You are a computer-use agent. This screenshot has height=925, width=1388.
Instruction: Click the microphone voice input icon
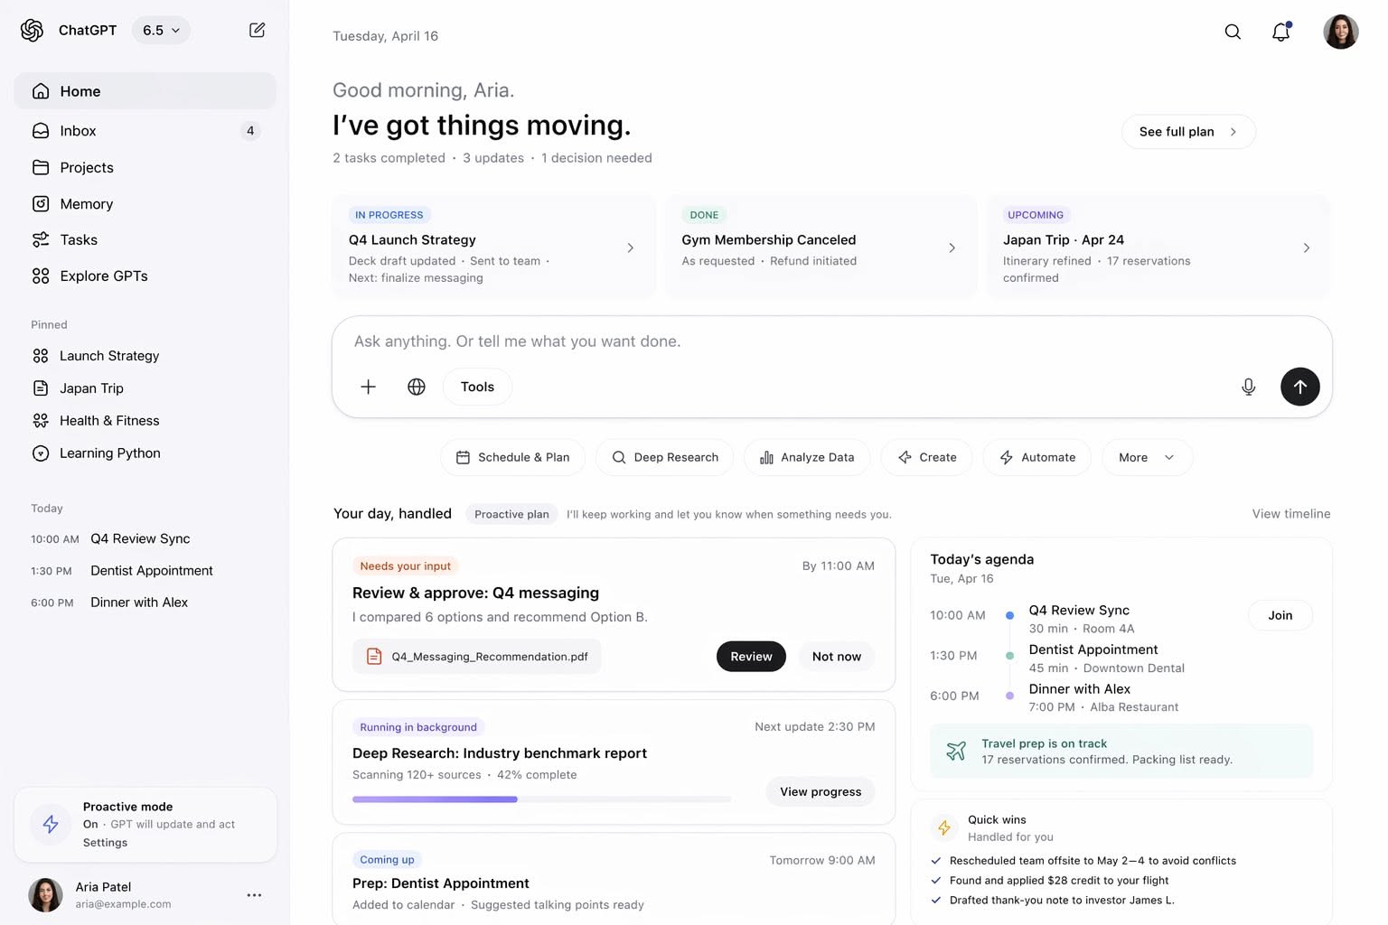click(x=1248, y=387)
